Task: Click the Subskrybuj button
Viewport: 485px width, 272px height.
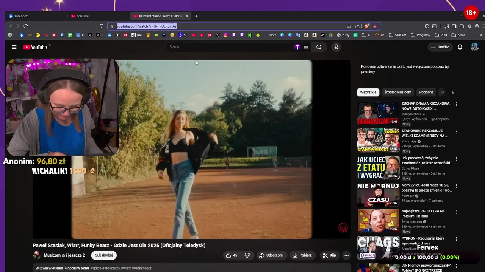Action: (104, 255)
